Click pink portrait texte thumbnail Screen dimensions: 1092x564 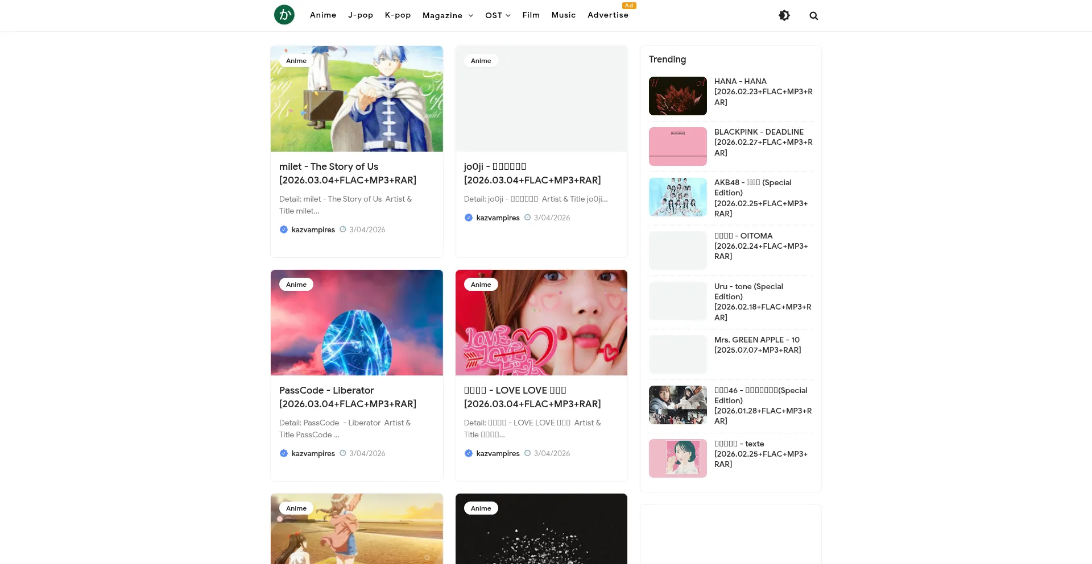click(678, 458)
